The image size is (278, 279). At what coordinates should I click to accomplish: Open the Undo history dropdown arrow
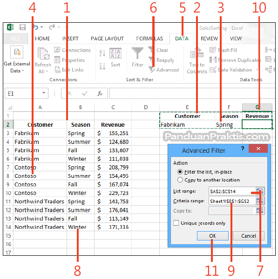point(42,27)
